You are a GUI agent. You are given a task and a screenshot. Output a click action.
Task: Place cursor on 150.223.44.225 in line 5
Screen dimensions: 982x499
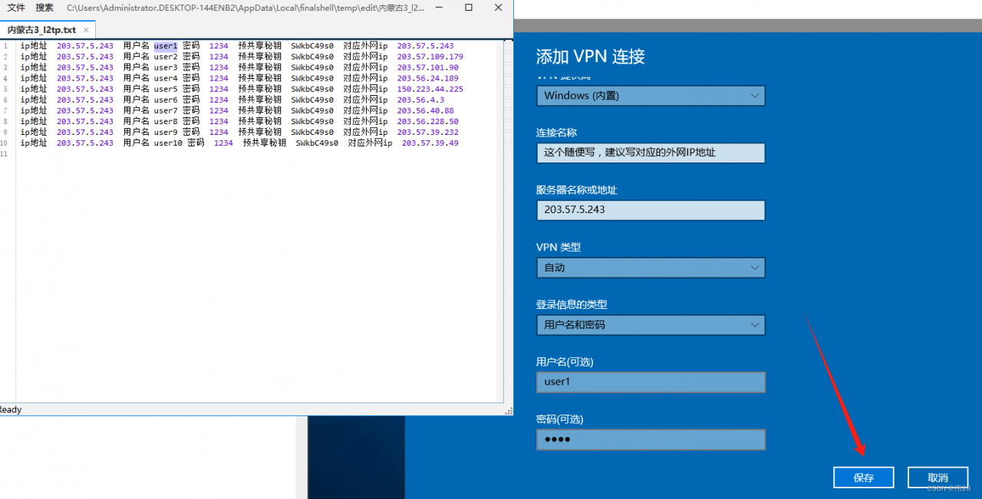pos(430,89)
